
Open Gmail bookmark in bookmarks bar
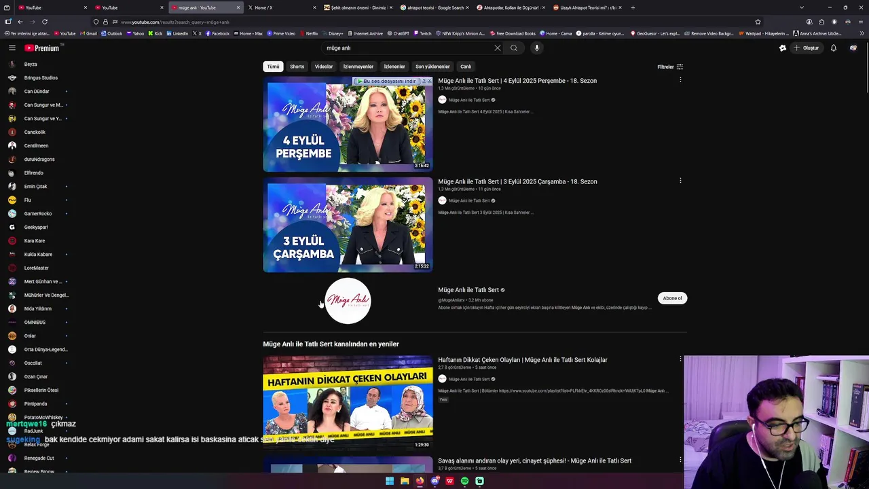(88, 33)
